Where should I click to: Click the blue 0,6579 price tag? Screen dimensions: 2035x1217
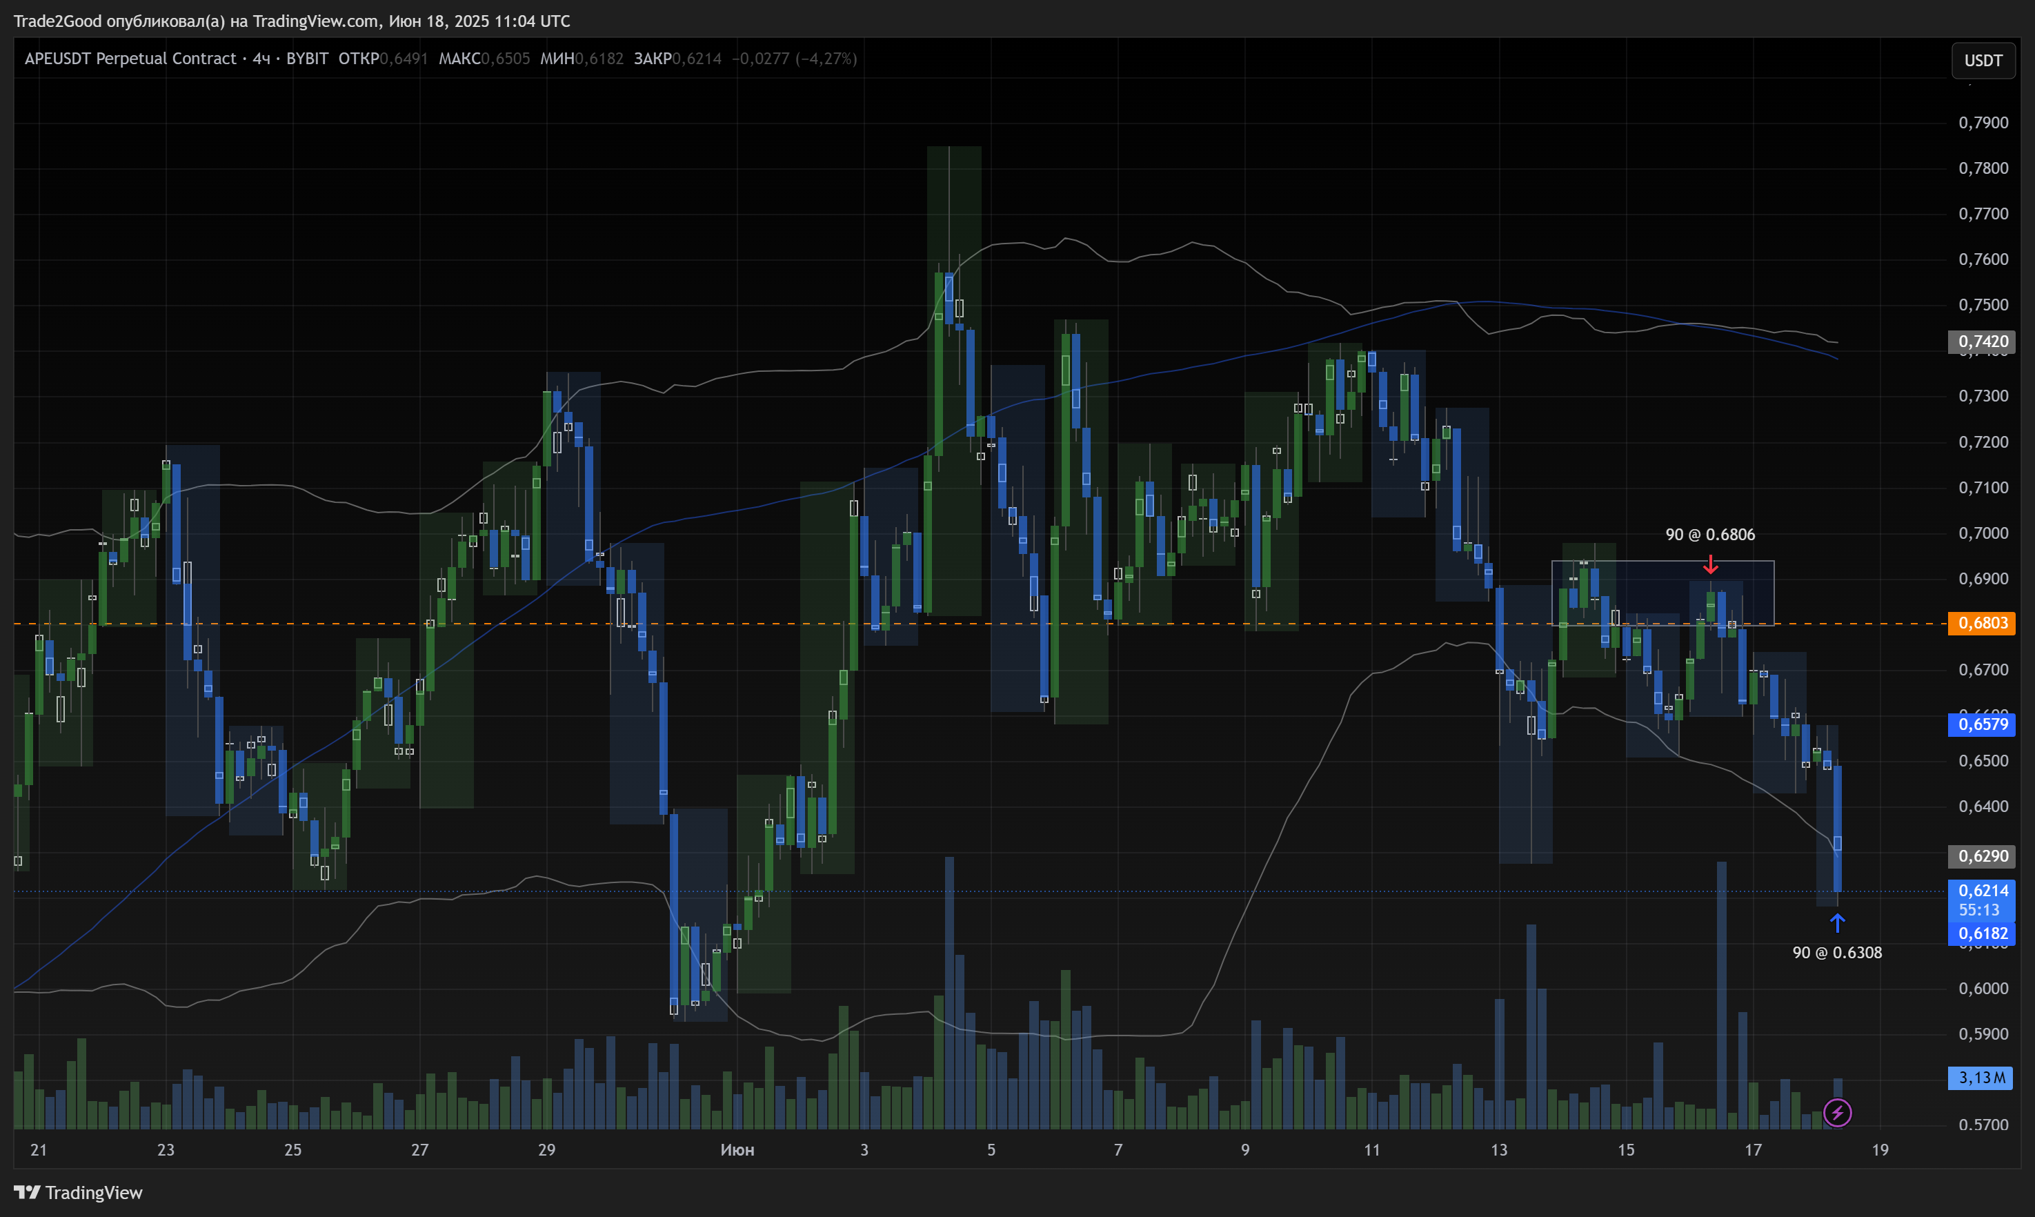[1982, 724]
